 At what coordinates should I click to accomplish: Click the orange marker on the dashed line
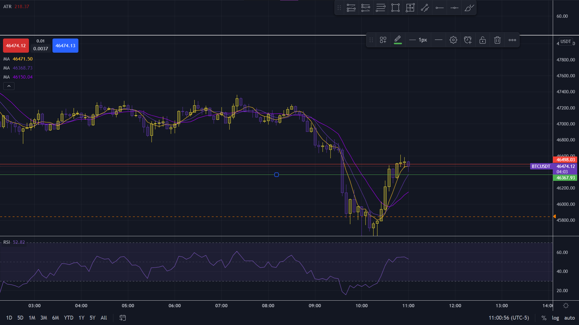[x=555, y=216]
